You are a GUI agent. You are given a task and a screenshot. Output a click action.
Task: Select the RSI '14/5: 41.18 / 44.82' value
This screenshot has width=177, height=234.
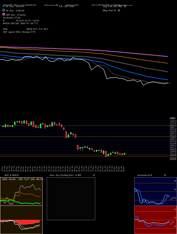[28, 21]
